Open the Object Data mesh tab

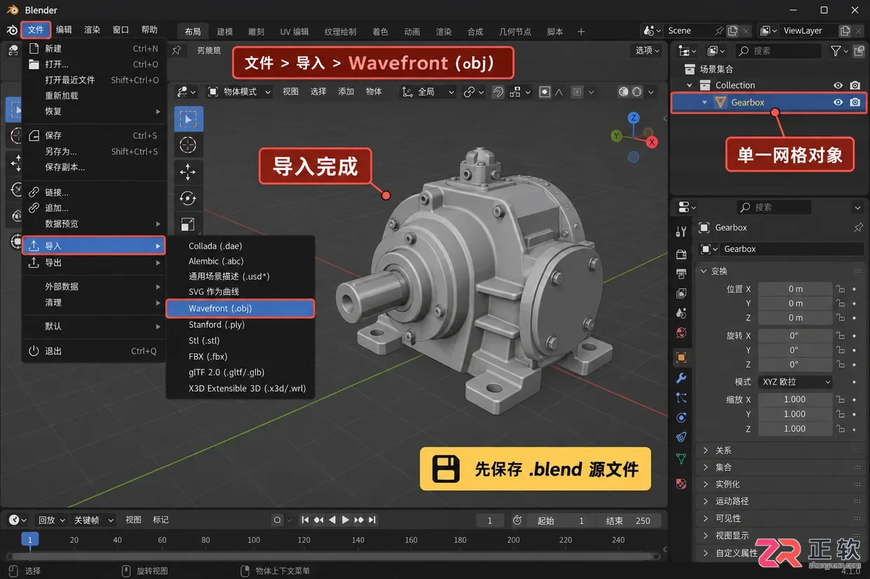680,459
